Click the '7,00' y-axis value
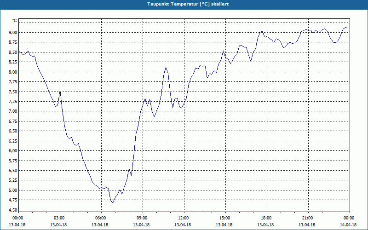The width and height of the screenshot is (368, 230). coord(13,111)
